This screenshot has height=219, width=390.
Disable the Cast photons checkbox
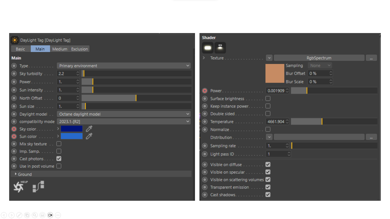(x=59, y=159)
